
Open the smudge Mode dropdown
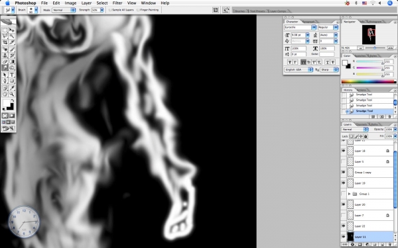click(x=64, y=10)
